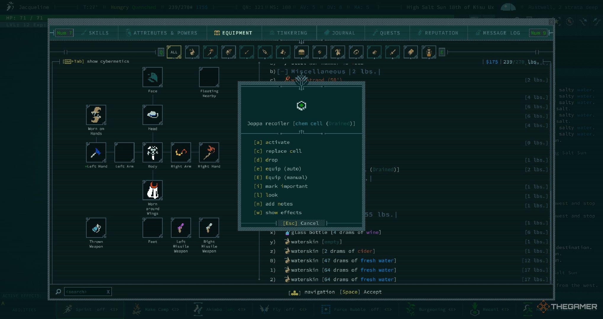Viewport: 603px width, 319px height.
Task: Filter inventory by the injector syringe icon
Action: pos(265,52)
